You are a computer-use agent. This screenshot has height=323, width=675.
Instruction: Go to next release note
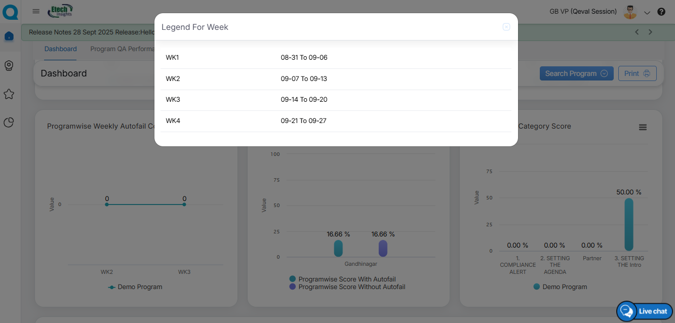coord(651,32)
